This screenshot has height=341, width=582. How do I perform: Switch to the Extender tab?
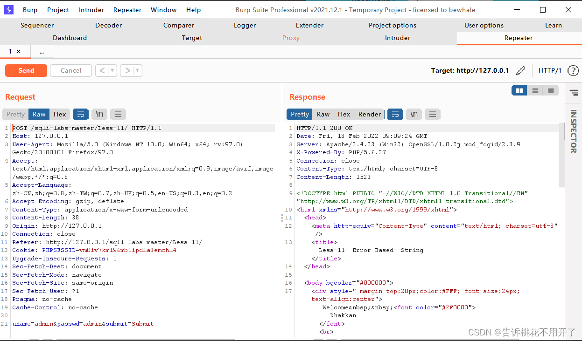coord(310,26)
